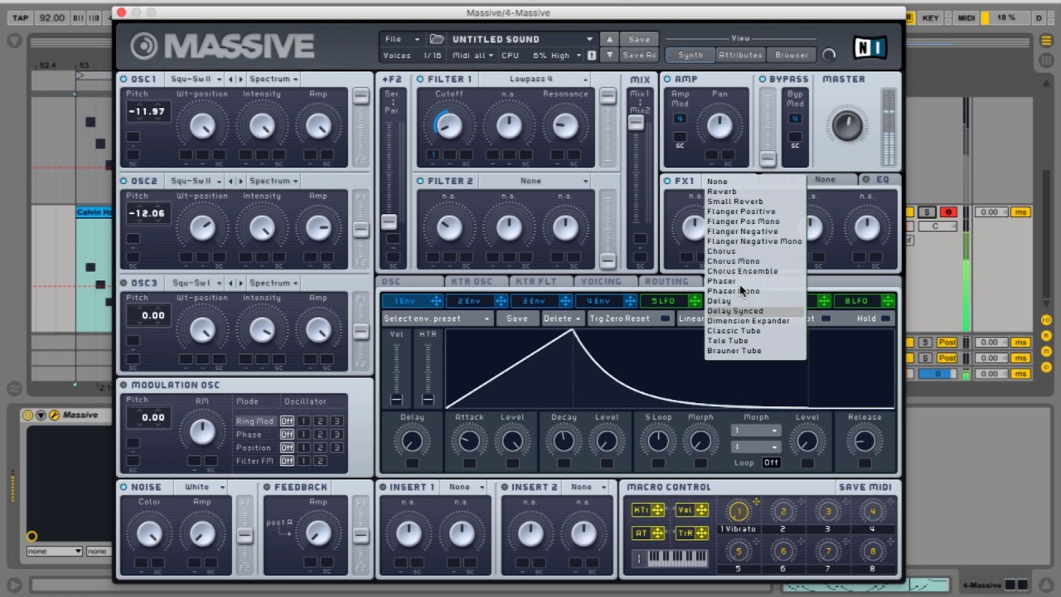The image size is (1061, 597).
Task: Toggle OSC2 on or off
Action: pos(124,181)
